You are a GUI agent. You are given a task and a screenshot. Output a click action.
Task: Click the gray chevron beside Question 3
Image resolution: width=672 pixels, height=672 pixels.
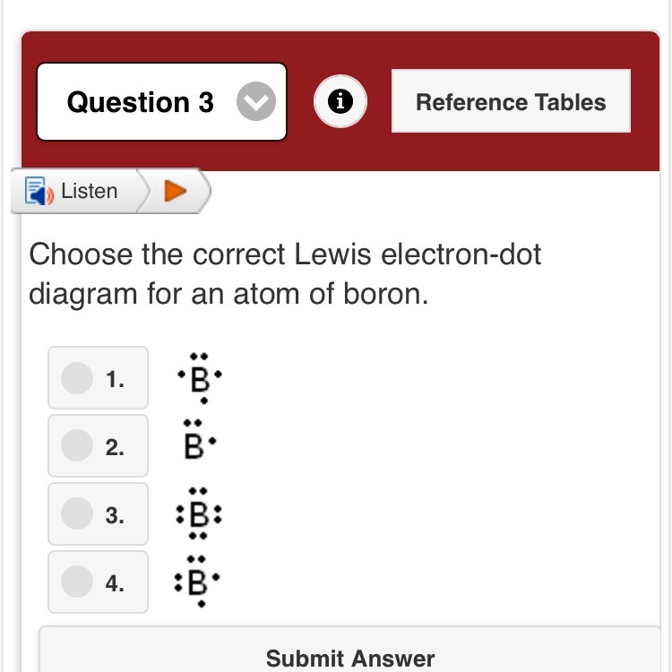tap(256, 103)
